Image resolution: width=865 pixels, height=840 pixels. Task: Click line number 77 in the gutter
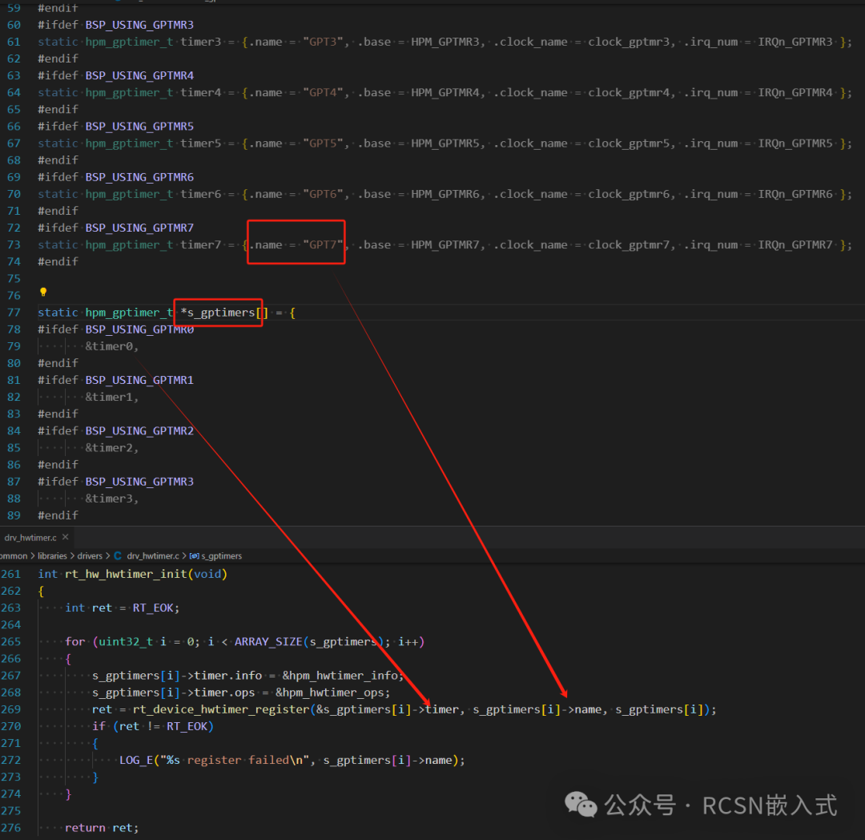pyautogui.click(x=14, y=313)
